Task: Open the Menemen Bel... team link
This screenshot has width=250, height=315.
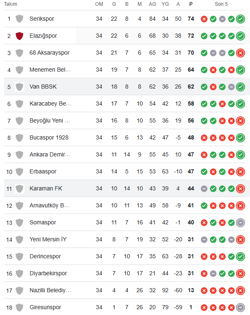Action: coord(50,70)
